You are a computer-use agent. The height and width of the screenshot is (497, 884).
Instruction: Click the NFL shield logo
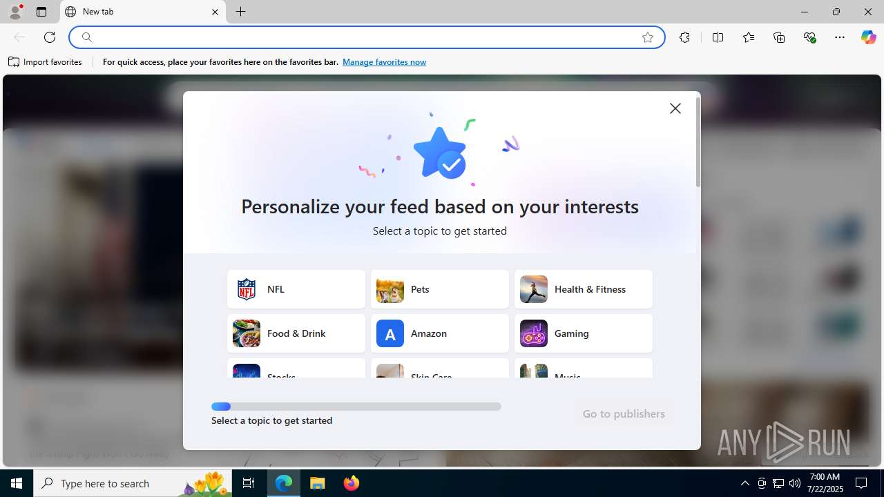[x=247, y=289]
